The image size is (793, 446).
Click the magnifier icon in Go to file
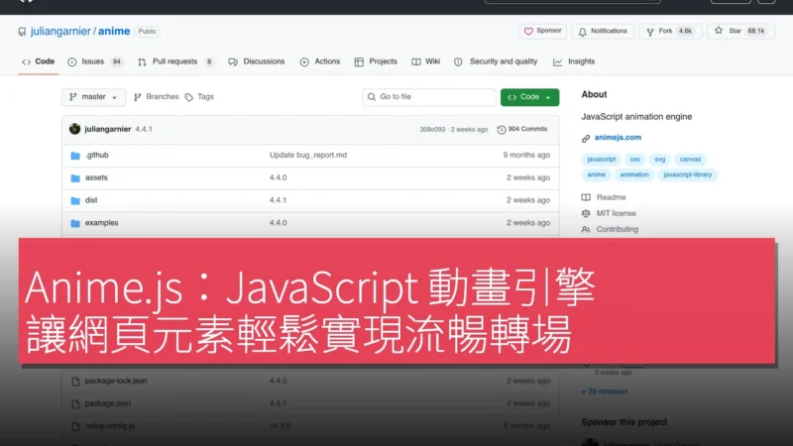[x=372, y=97]
